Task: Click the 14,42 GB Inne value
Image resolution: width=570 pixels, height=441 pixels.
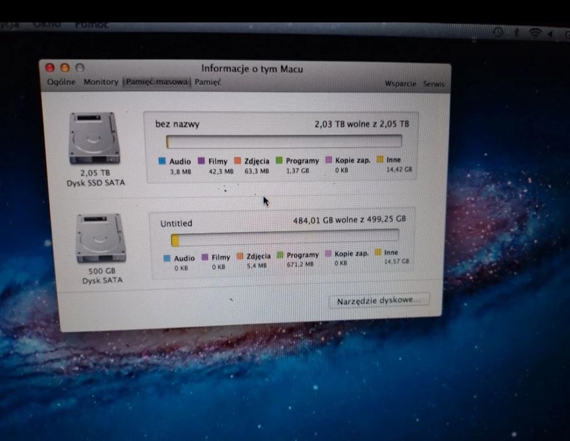Action: coord(399,169)
